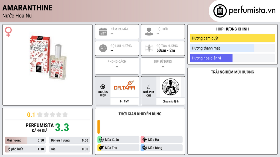Click the orange recommended time bar
The width and height of the screenshot is (280, 157).
coord(98,127)
